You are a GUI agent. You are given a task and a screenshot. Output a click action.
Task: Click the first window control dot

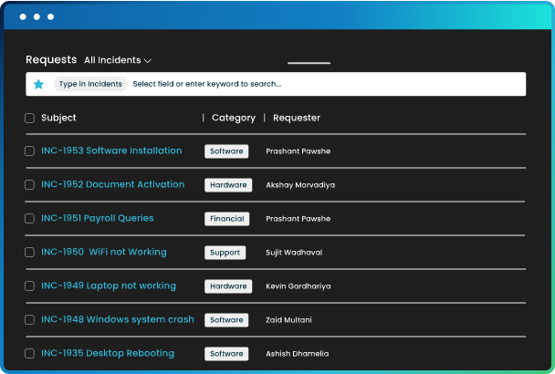[23, 16]
